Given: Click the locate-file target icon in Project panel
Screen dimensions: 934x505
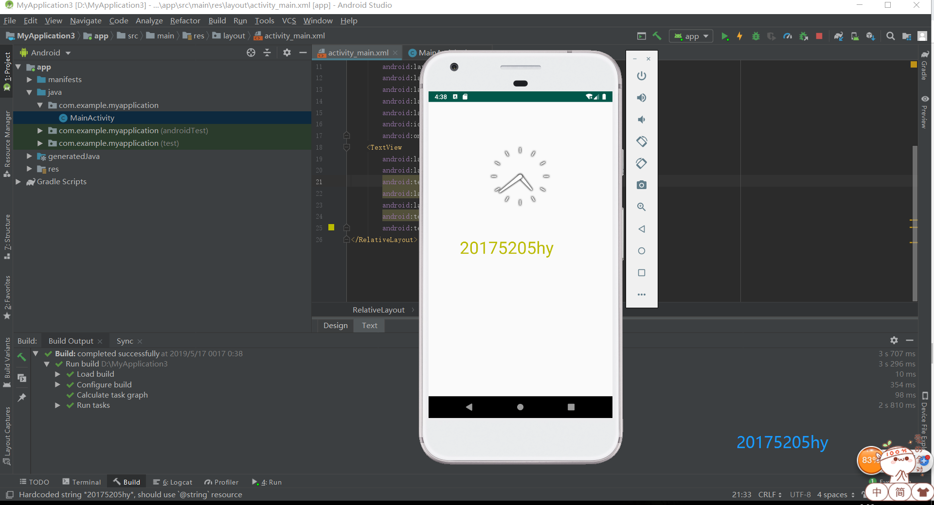Looking at the screenshot, I should (251, 52).
